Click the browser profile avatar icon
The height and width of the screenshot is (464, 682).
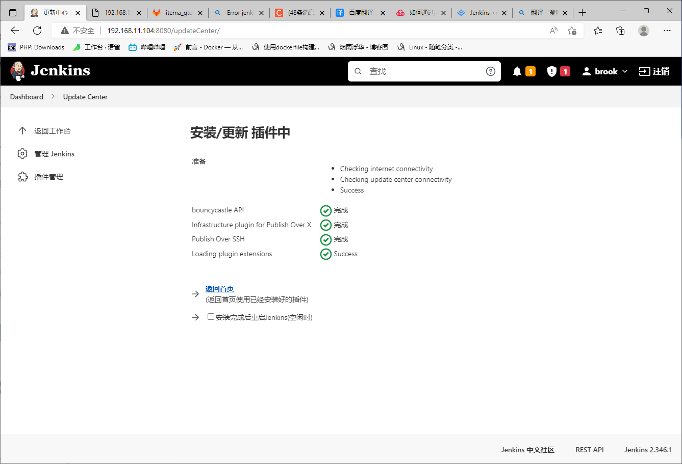[644, 31]
